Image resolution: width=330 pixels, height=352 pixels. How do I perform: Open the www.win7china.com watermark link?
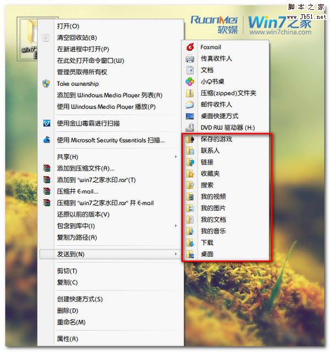[280, 32]
